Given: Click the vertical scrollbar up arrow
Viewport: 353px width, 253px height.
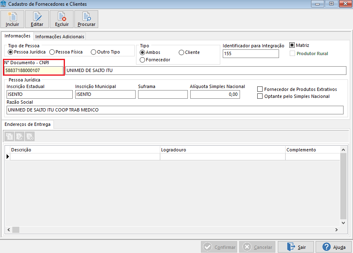Looking at the screenshot, I should point(343,150).
